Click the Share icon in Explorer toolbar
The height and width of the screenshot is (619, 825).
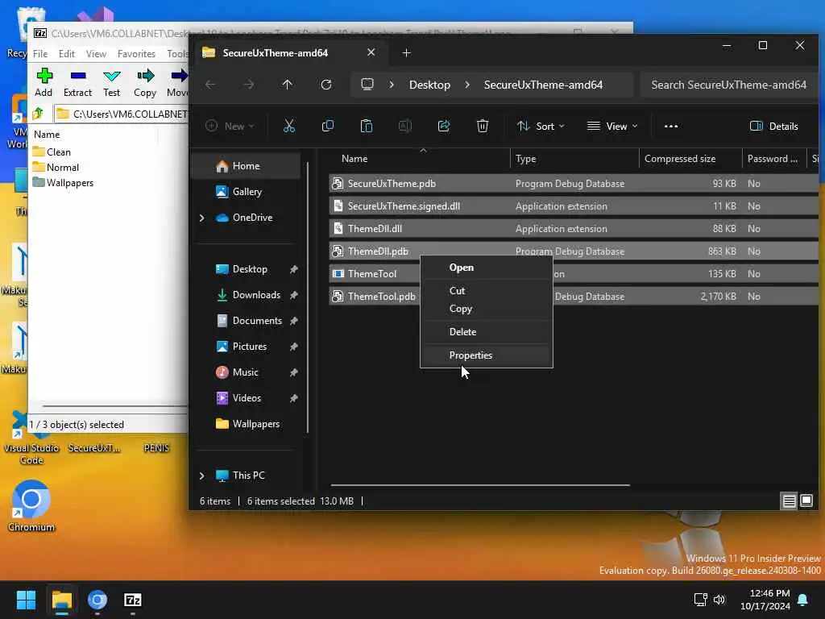click(x=444, y=126)
